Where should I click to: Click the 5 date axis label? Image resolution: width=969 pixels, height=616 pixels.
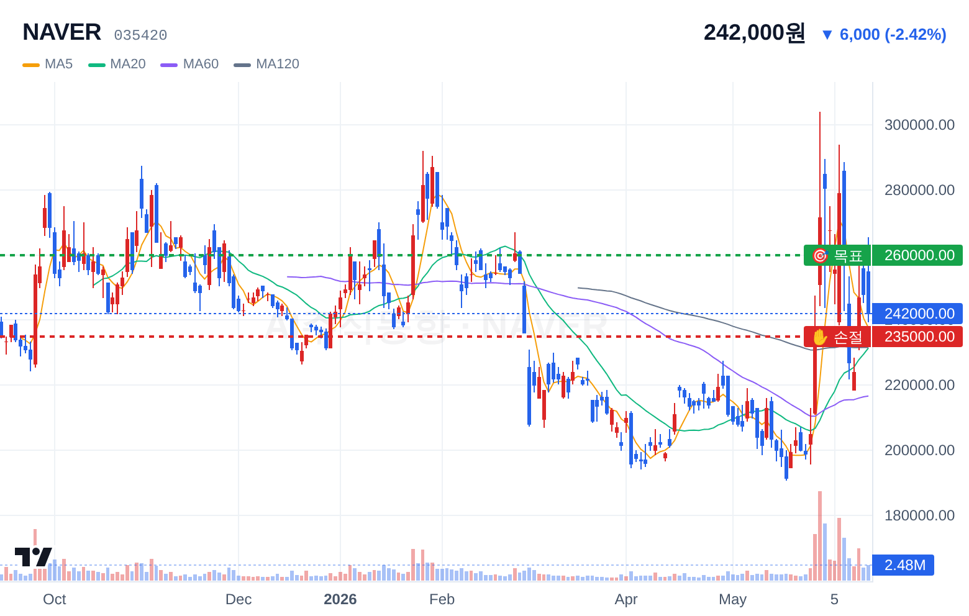pyautogui.click(x=834, y=599)
